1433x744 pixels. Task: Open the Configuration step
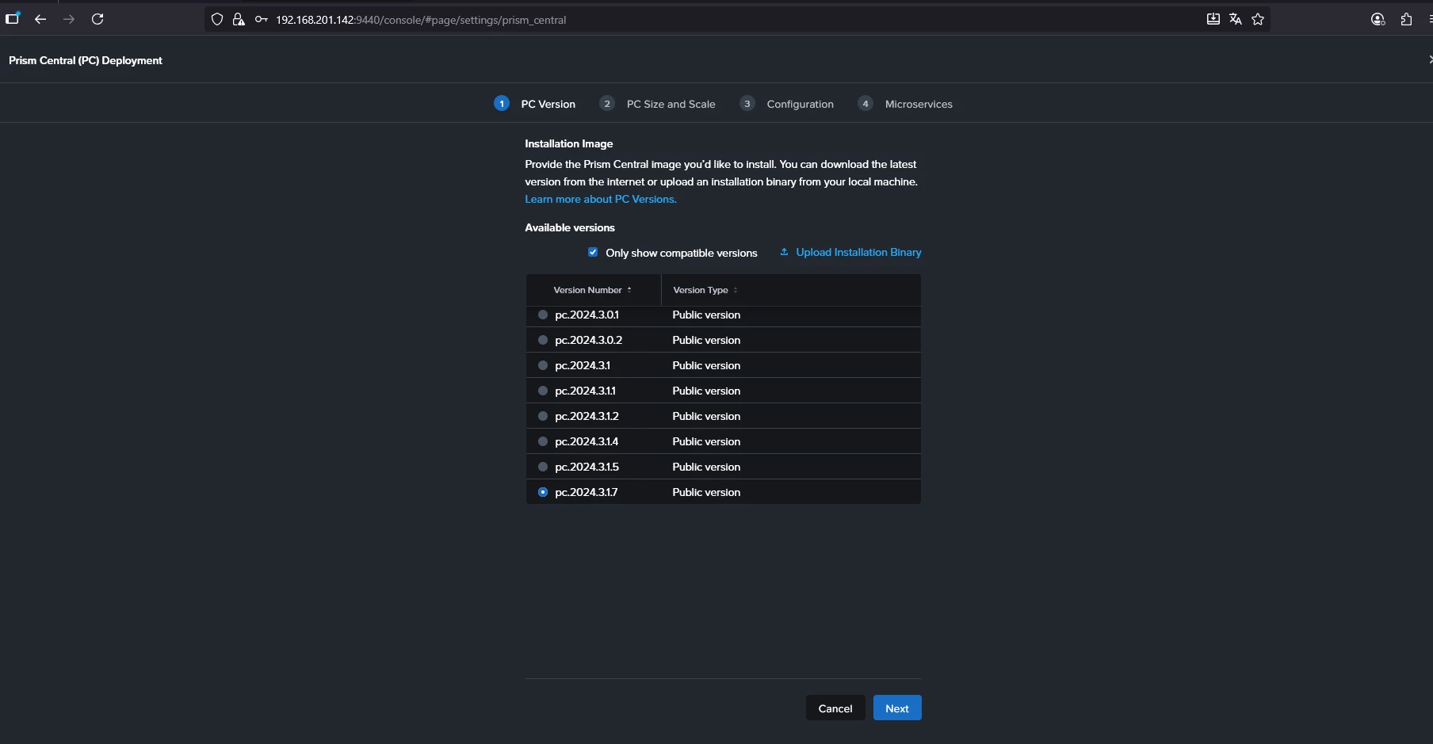[800, 104]
